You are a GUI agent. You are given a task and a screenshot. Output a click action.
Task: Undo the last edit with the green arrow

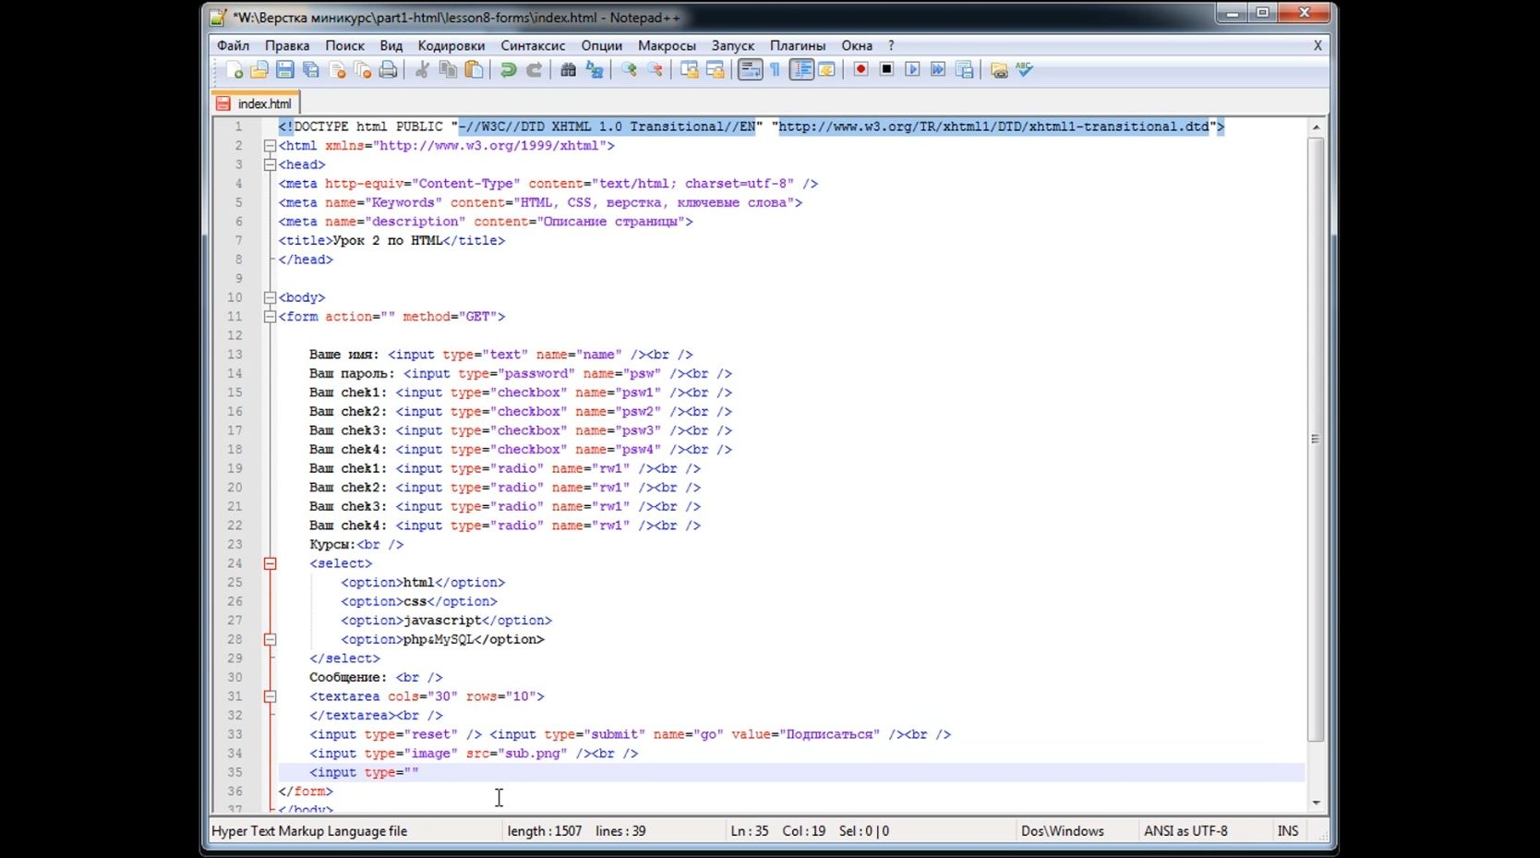coord(508,70)
